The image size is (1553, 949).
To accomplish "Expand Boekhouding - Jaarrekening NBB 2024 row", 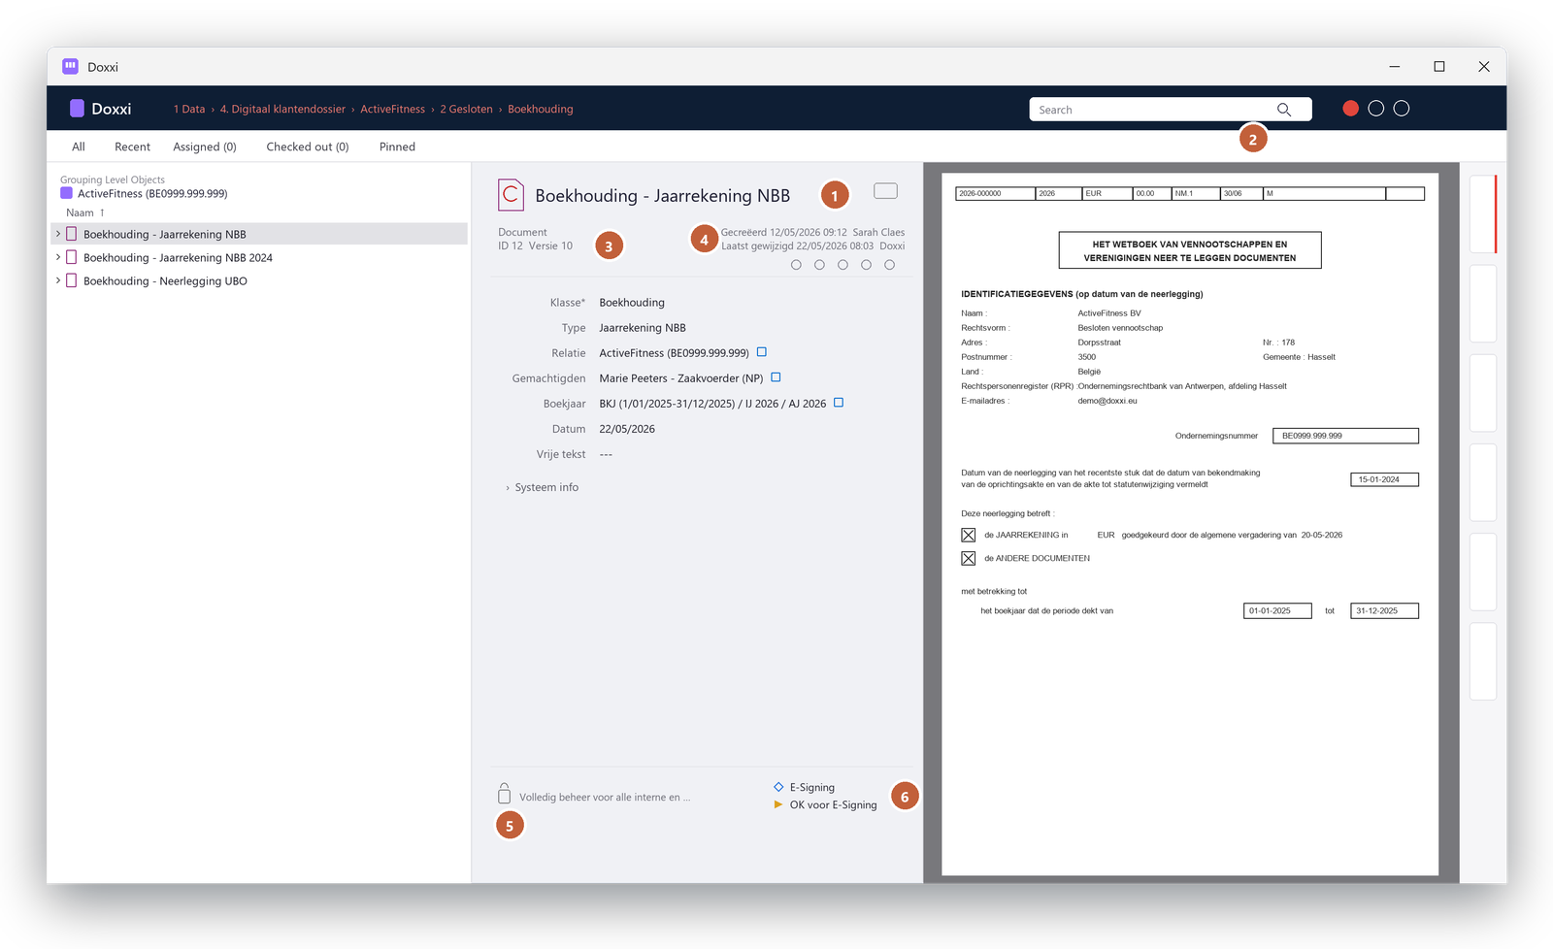I will coord(58,257).
